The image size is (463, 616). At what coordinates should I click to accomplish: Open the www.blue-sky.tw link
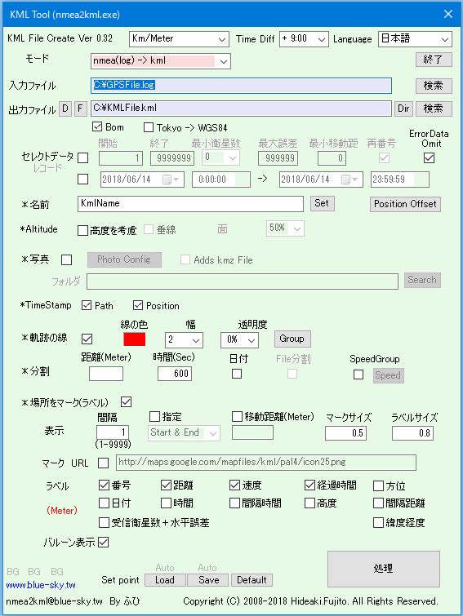tap(41, 585)
